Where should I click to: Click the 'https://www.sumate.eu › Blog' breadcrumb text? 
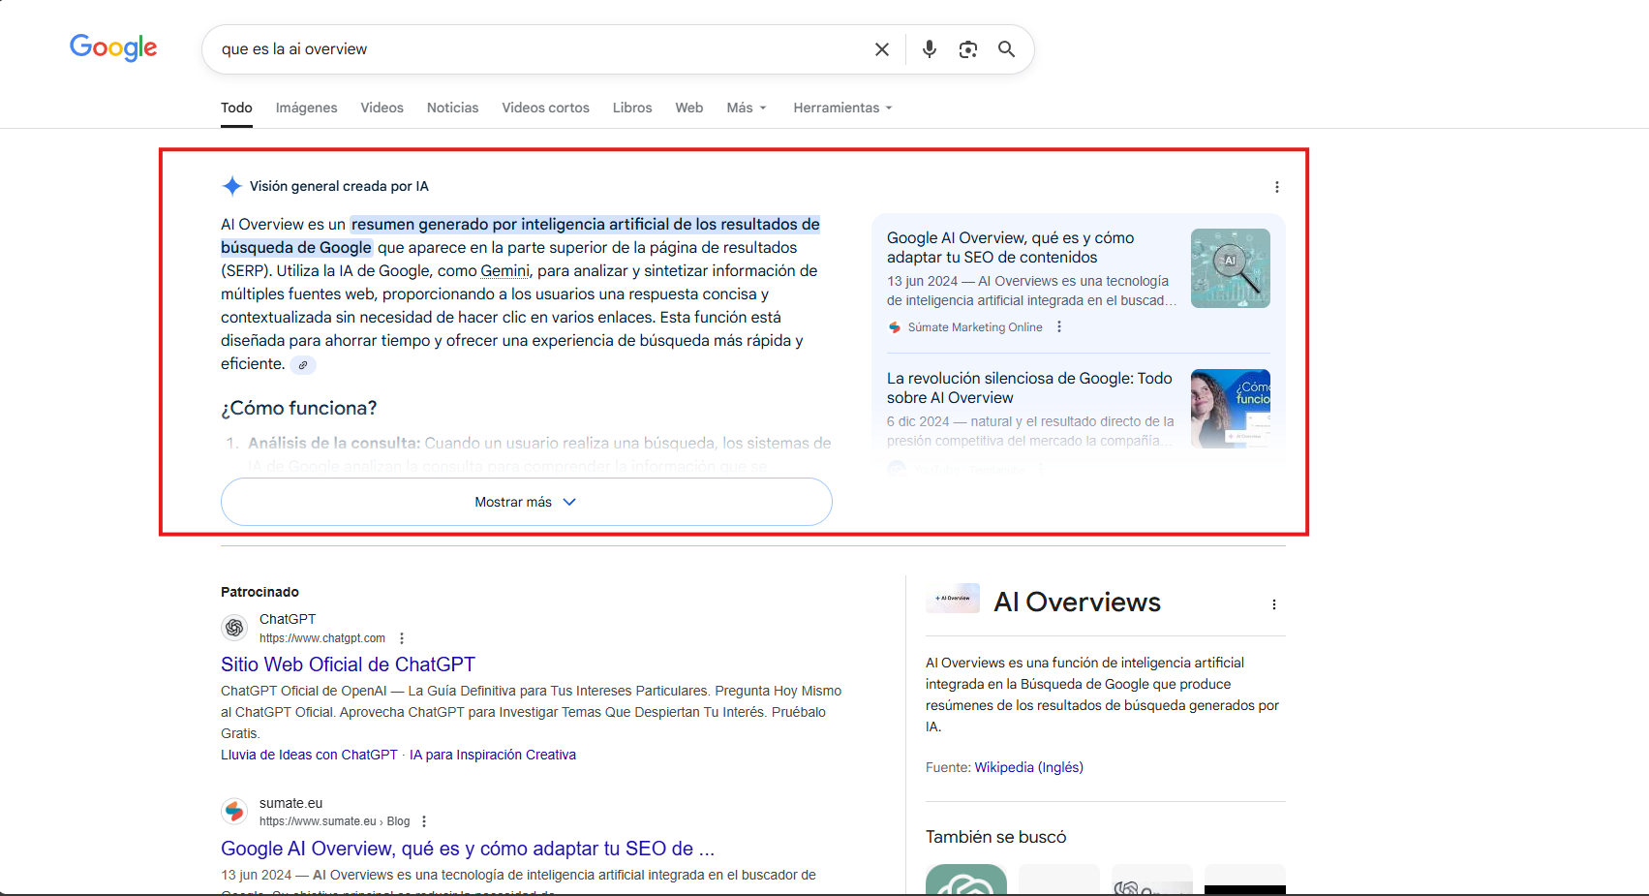click(334, 821)
